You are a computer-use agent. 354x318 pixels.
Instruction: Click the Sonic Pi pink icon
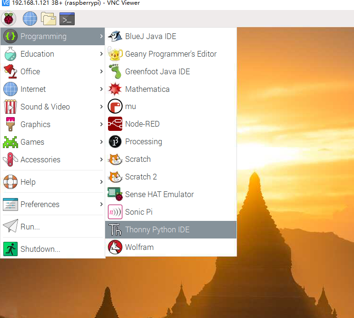coord(115,212)
